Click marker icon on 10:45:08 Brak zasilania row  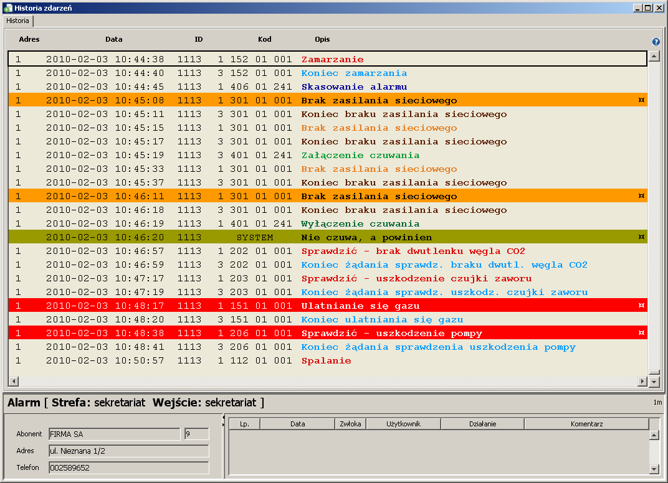[641, 100]
